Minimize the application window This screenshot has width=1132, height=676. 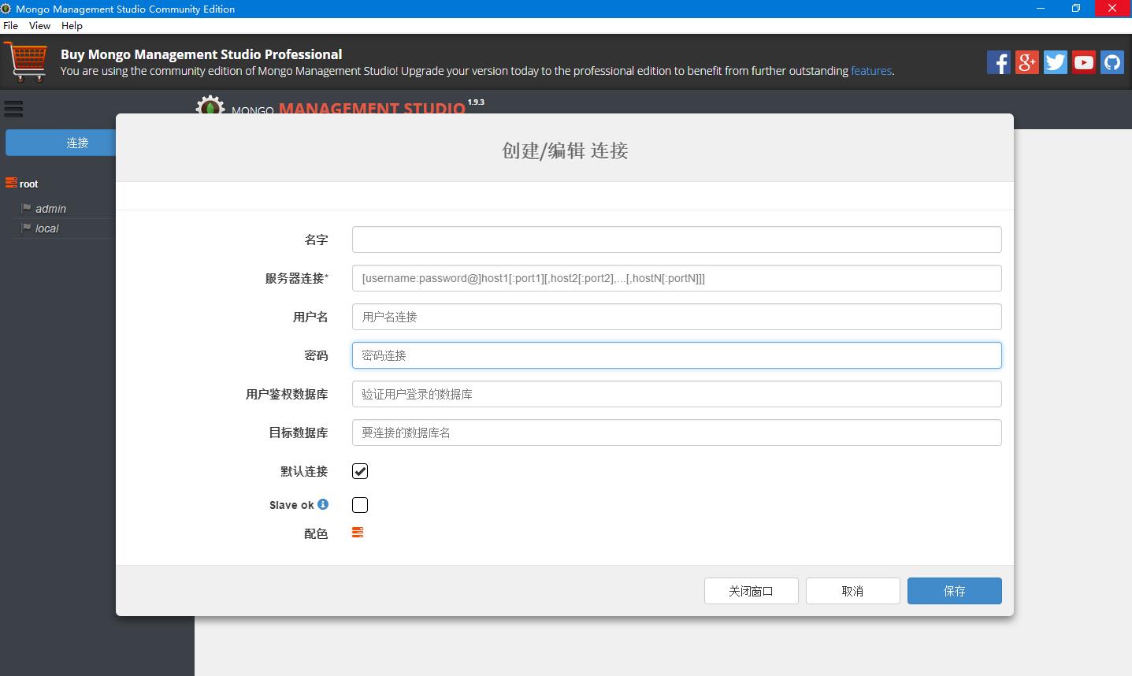[x=1041, y=9]
